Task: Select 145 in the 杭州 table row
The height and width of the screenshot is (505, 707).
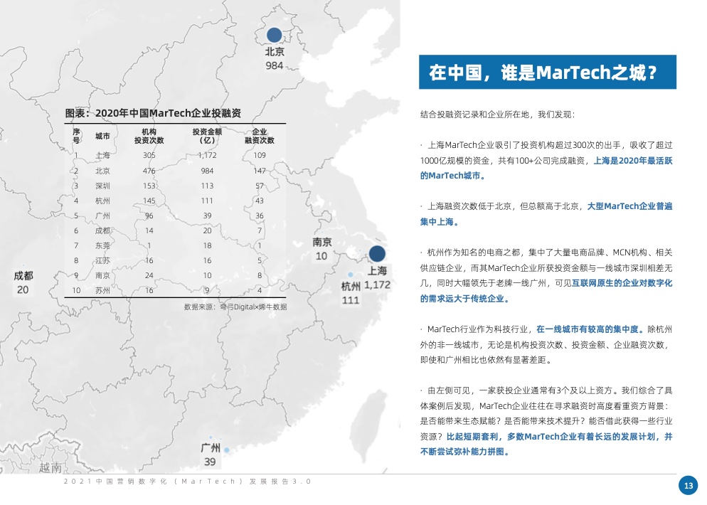Action: click(x=149, y=201)
